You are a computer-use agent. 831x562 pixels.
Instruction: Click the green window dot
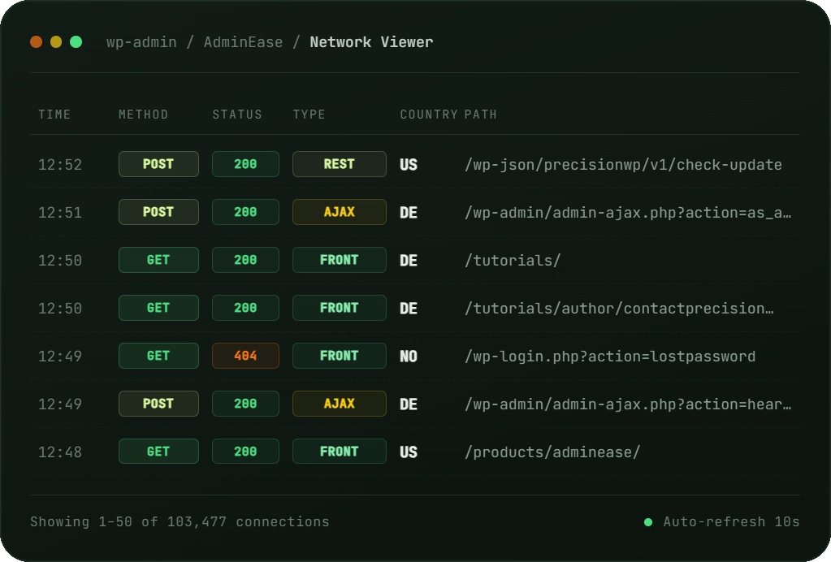(x=76, y=42)
